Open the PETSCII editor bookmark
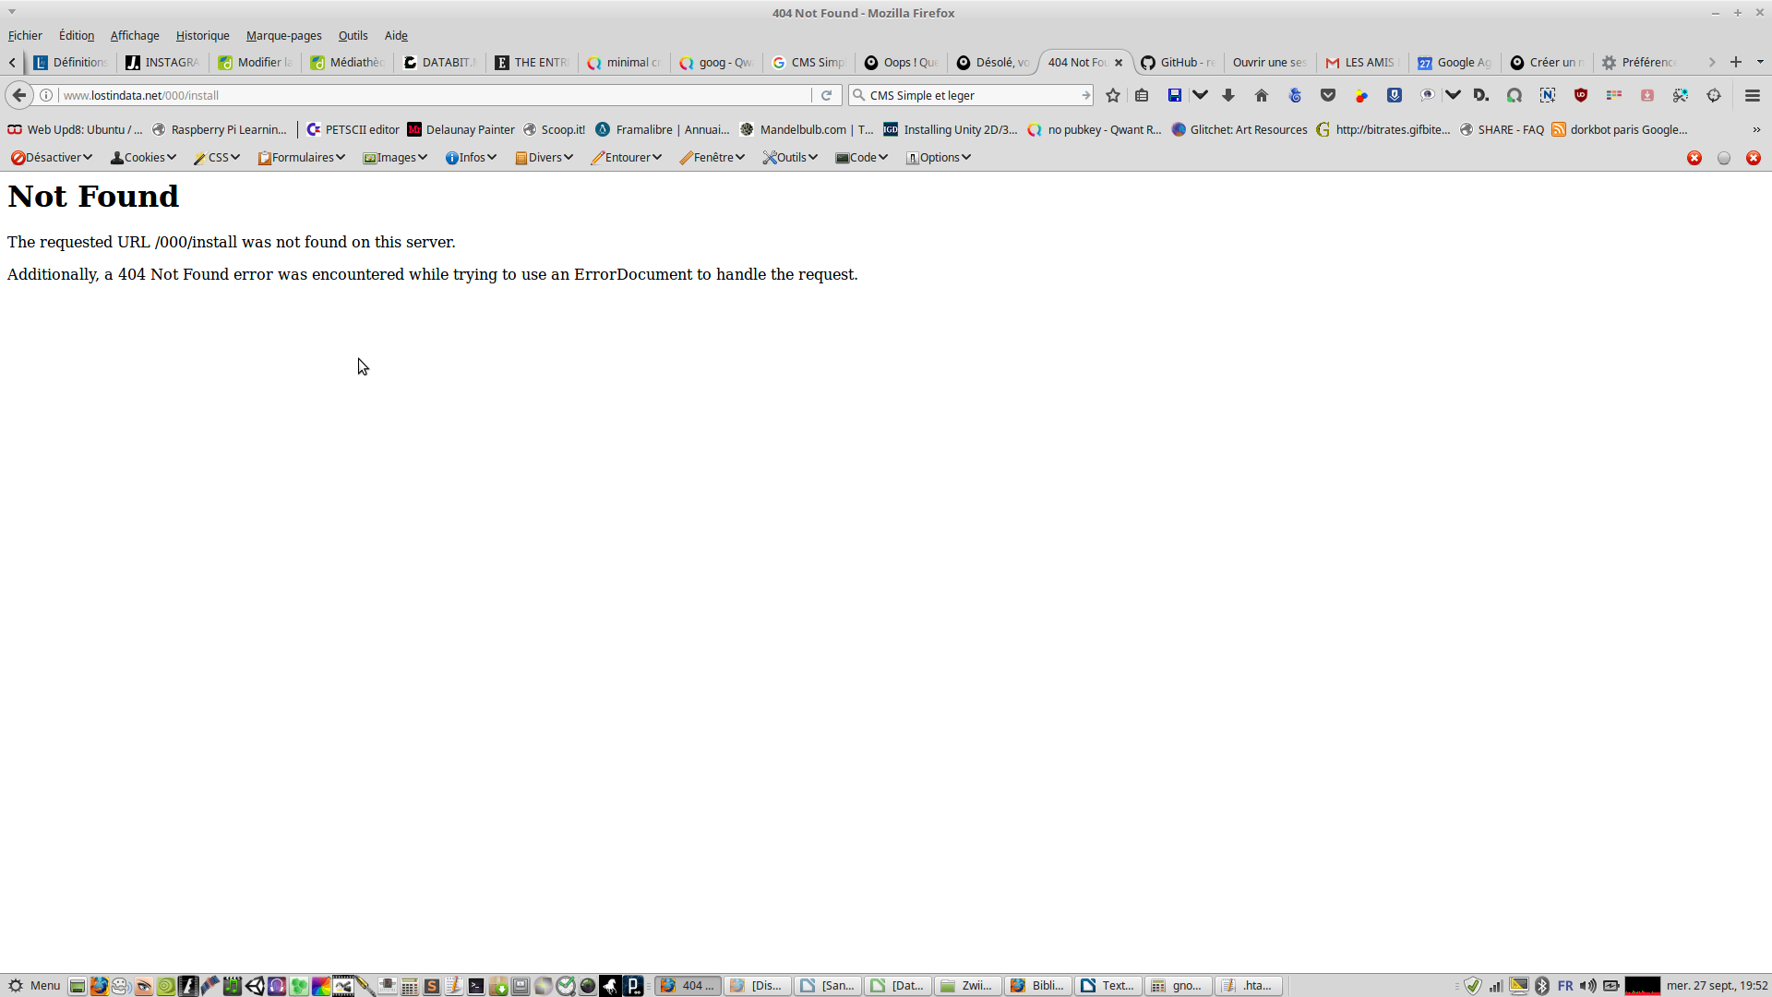The image size is (1772, 997). coord(353,130)
